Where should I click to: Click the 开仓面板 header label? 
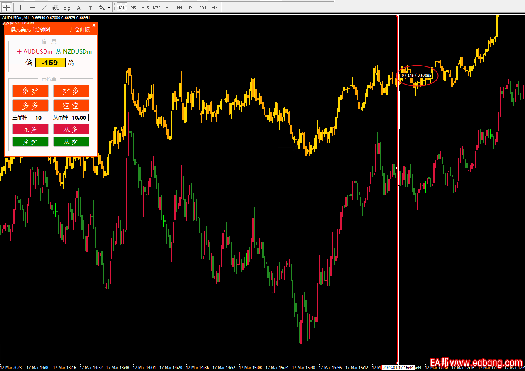[x=80, y=29]
